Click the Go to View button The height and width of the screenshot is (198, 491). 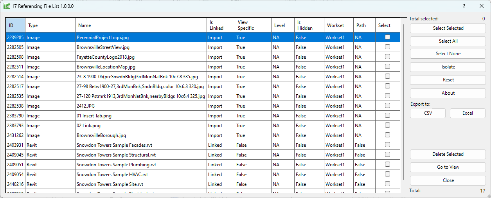coord(448,167)
